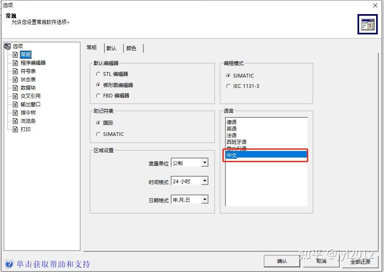Select the 打印 options icon
This screenshot has width=384, height=272.
[14, 129]
